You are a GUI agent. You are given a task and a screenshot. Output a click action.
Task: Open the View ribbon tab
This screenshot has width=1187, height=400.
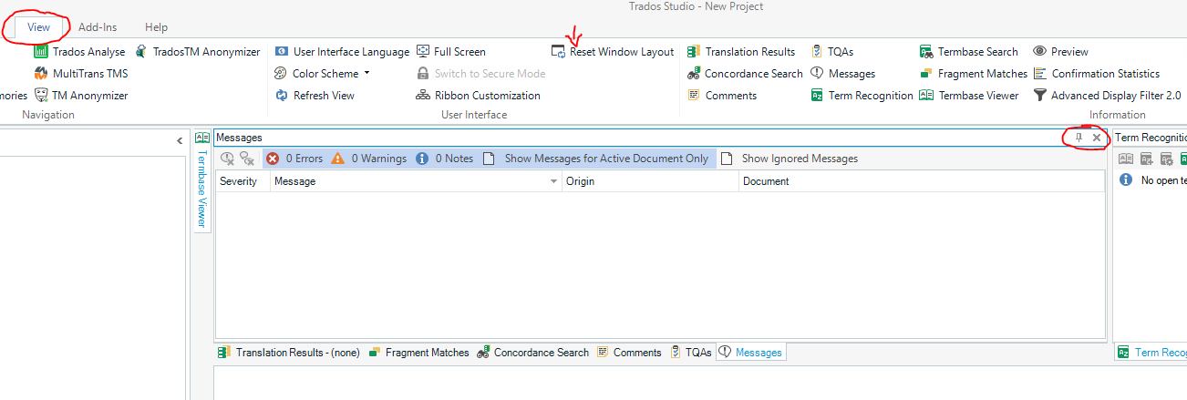[x=38, y=27]
